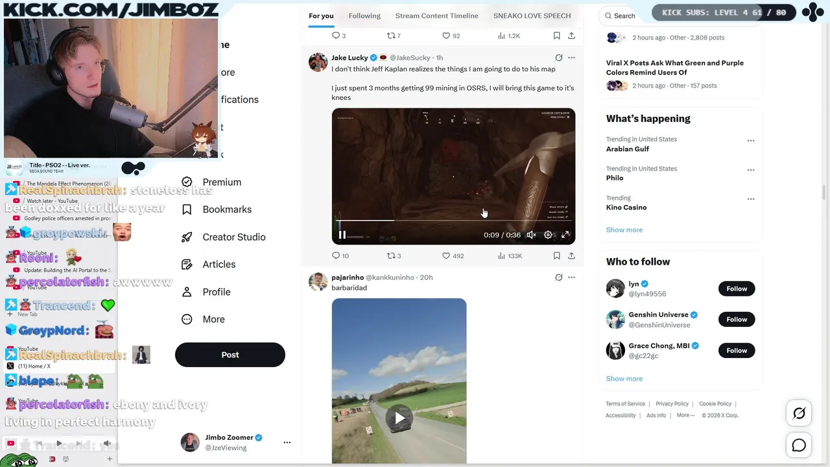Viewport: 830px width, 467px height.
Task: Open Grace Chong's avatar in Who to follow
Action: point(615,350)
